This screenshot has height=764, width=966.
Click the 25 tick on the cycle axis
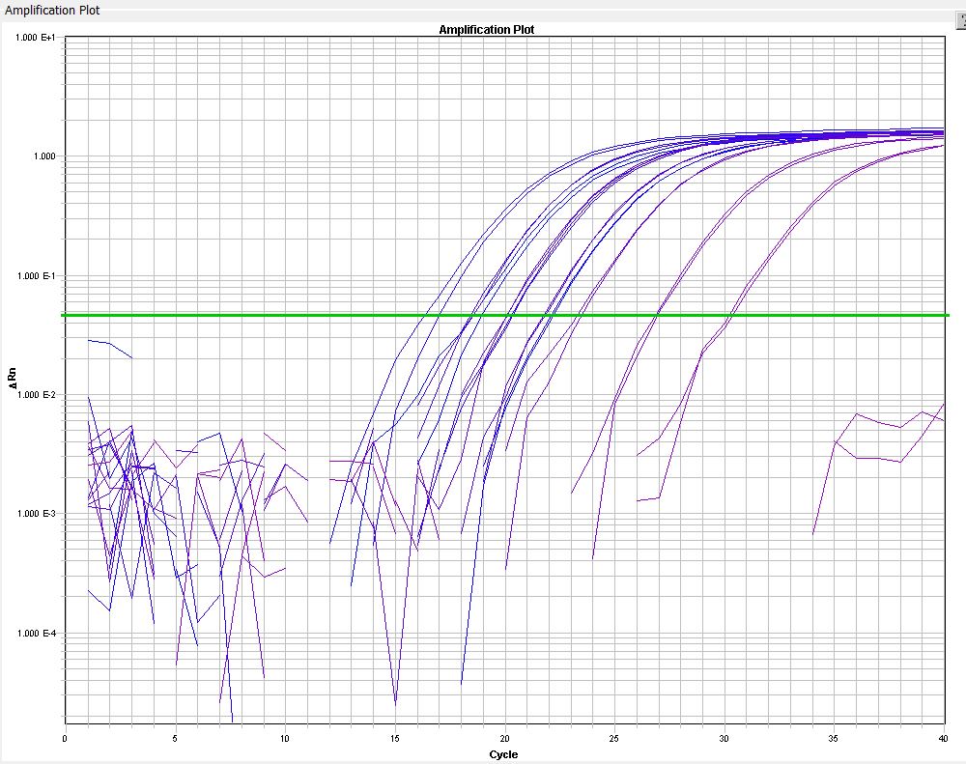(x=613, y=738)
